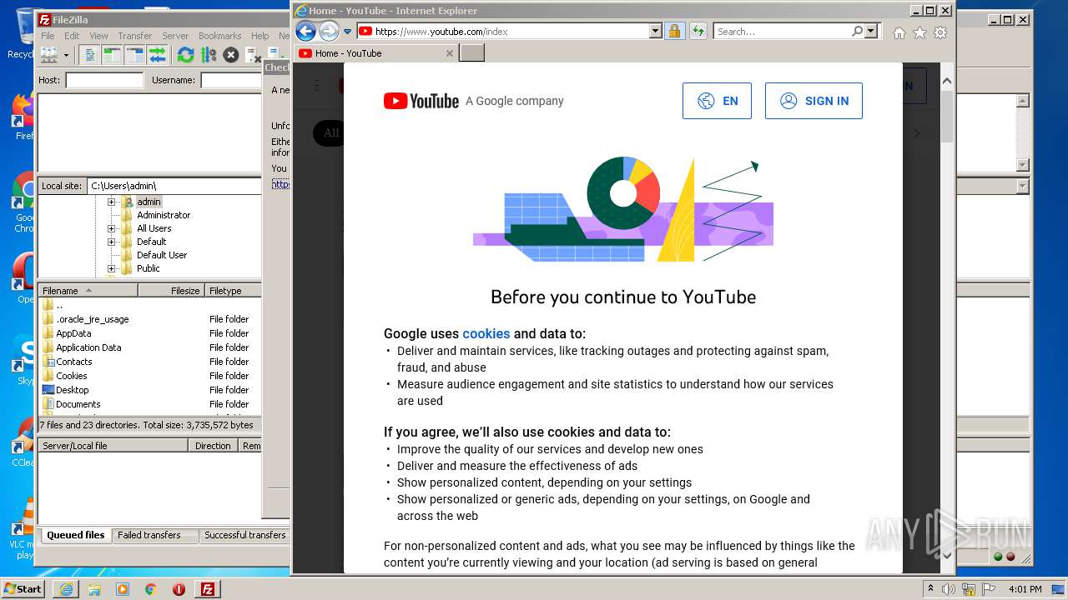Image resolution: width=1068 pixels, height=600 pixels.
Task: Click the SIGN IN button
Action: pyautogui.click(x=814, y=101)
